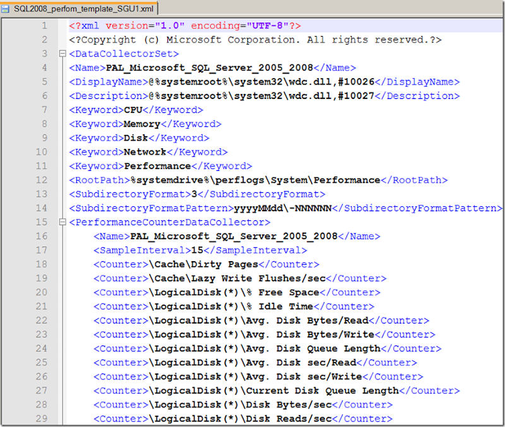Click line number 1 in the margin
Image resolution: width=505 pixels, height=427 pixels.
pyautogui.click(x=44, y=26)
